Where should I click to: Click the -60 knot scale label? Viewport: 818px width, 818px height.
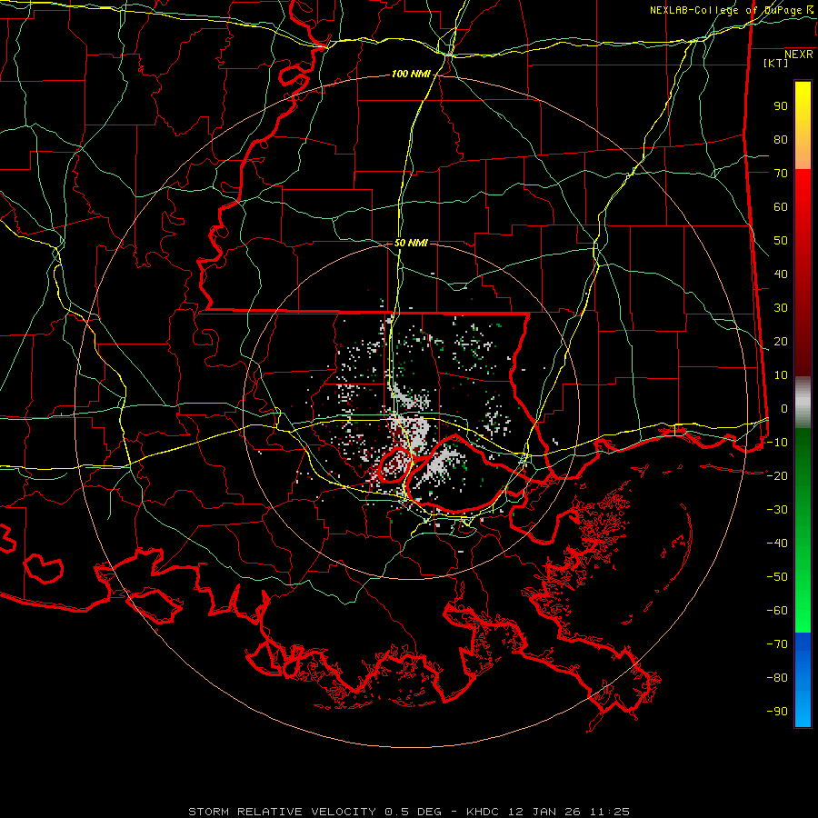click(x=777, y=611)
